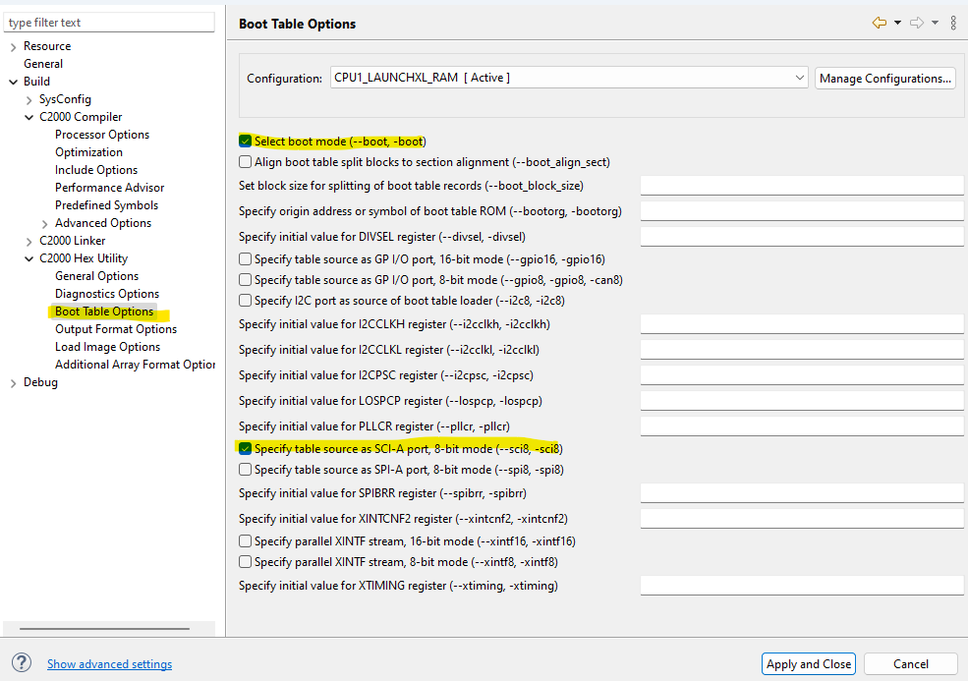
Task: Expand the Debug tree node
Action: (x=13, y=381)
